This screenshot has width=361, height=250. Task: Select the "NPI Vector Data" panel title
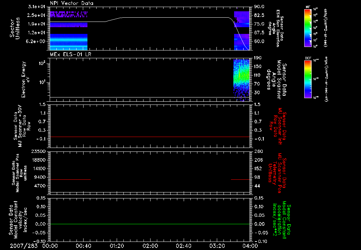(72, 3)
